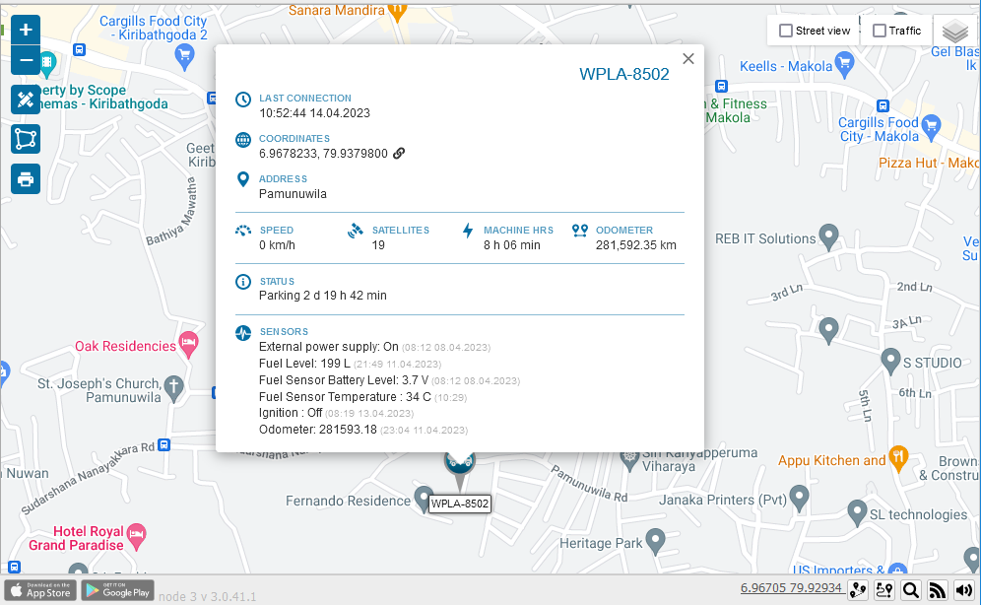Viewport: 981px width, 605px height.
Task: Select the polygon area drawing tool
Action: 26,139
